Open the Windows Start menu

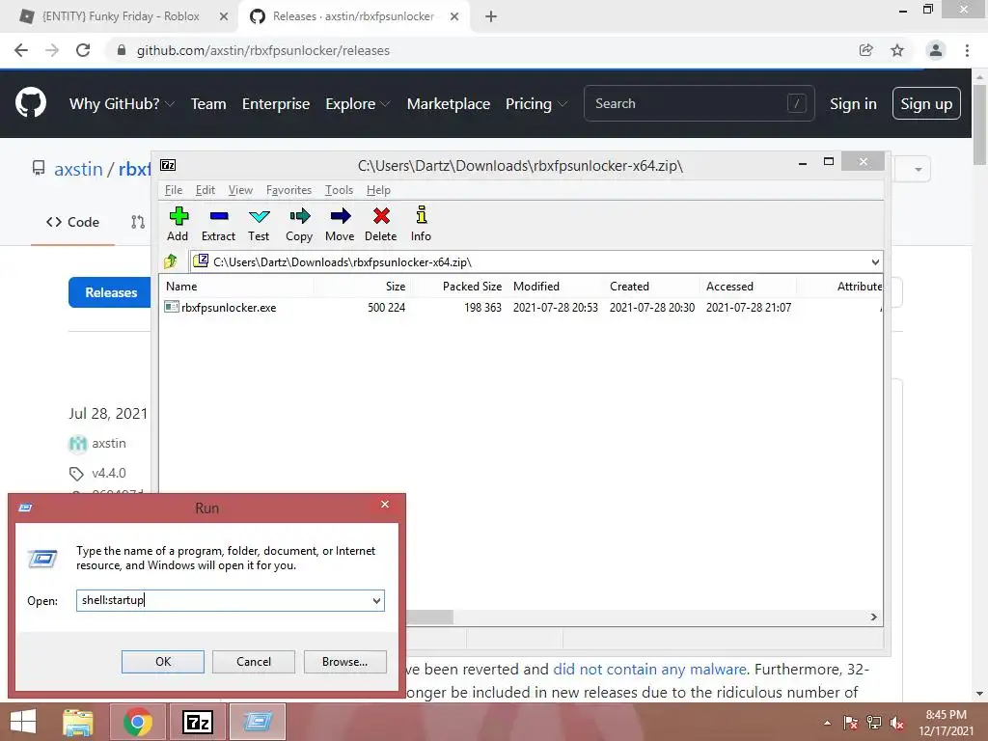pyautogui.click(x=23, y=722)
